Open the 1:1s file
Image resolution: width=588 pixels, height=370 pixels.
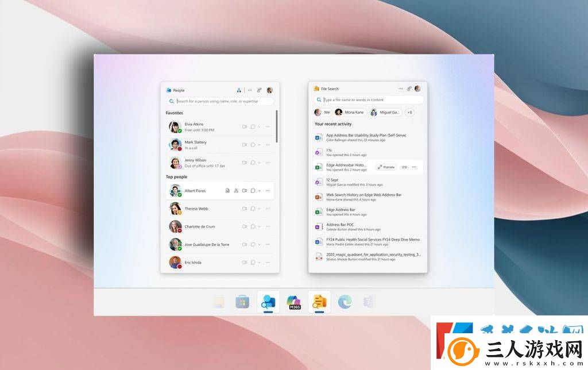[368, 152]
